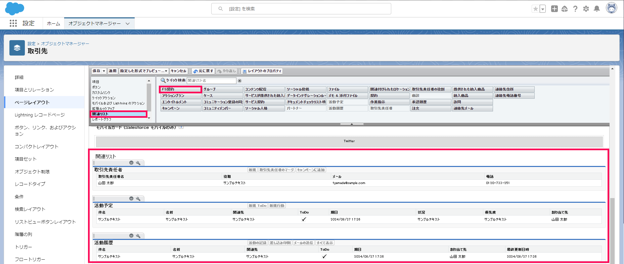Click the checked ToDo mark in 活動履歴 row
Image resolution: width=624 pixels, height=264 pixels.
pyautogui.click(x=324, y=257)
